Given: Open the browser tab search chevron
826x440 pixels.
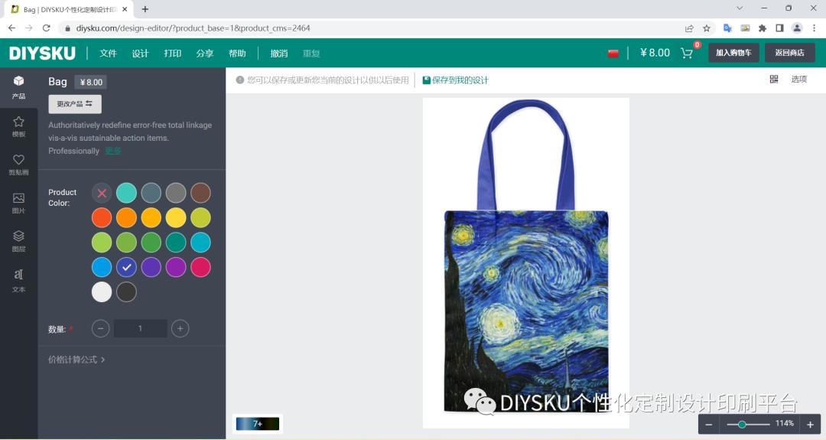Looking at the screenshot, I should click(x=740, y=8).
